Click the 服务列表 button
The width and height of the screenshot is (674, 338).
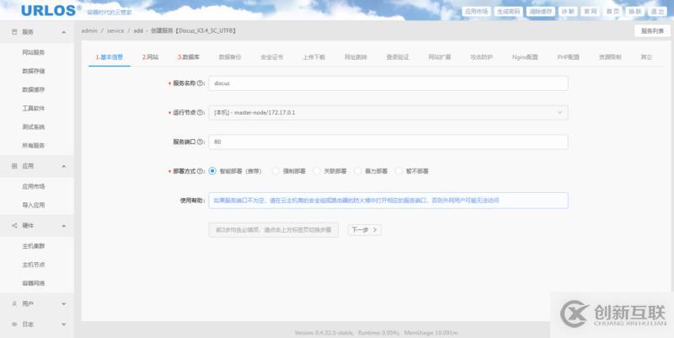click(652, 30)
